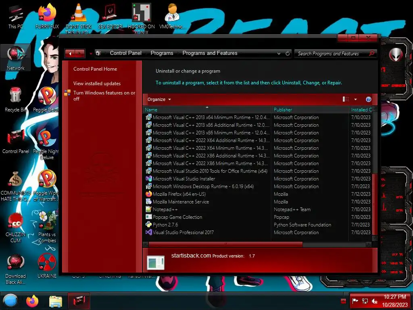This screenshot has height=310, width=413.
Task: Open Control Panel Home link
Action: 95,69
